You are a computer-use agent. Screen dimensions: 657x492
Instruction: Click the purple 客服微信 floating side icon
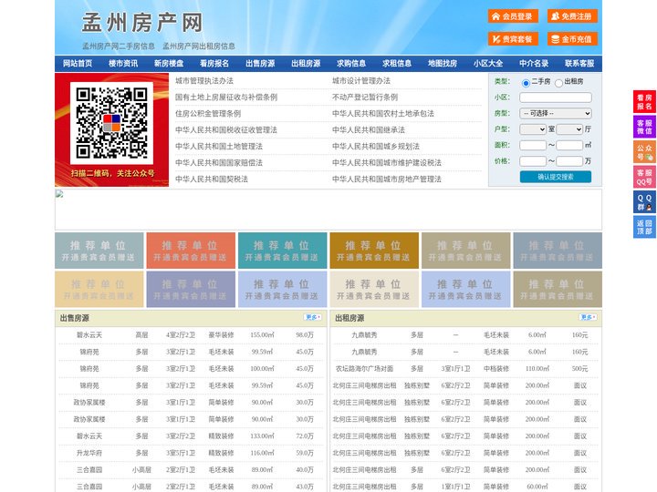[x=644, y=127]
